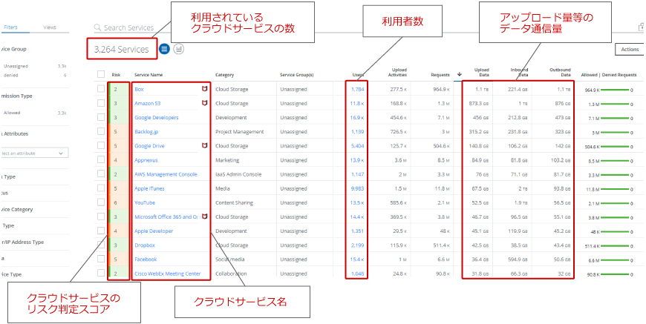
Task: Select the denied service group filter
Action: click(10, 75)
